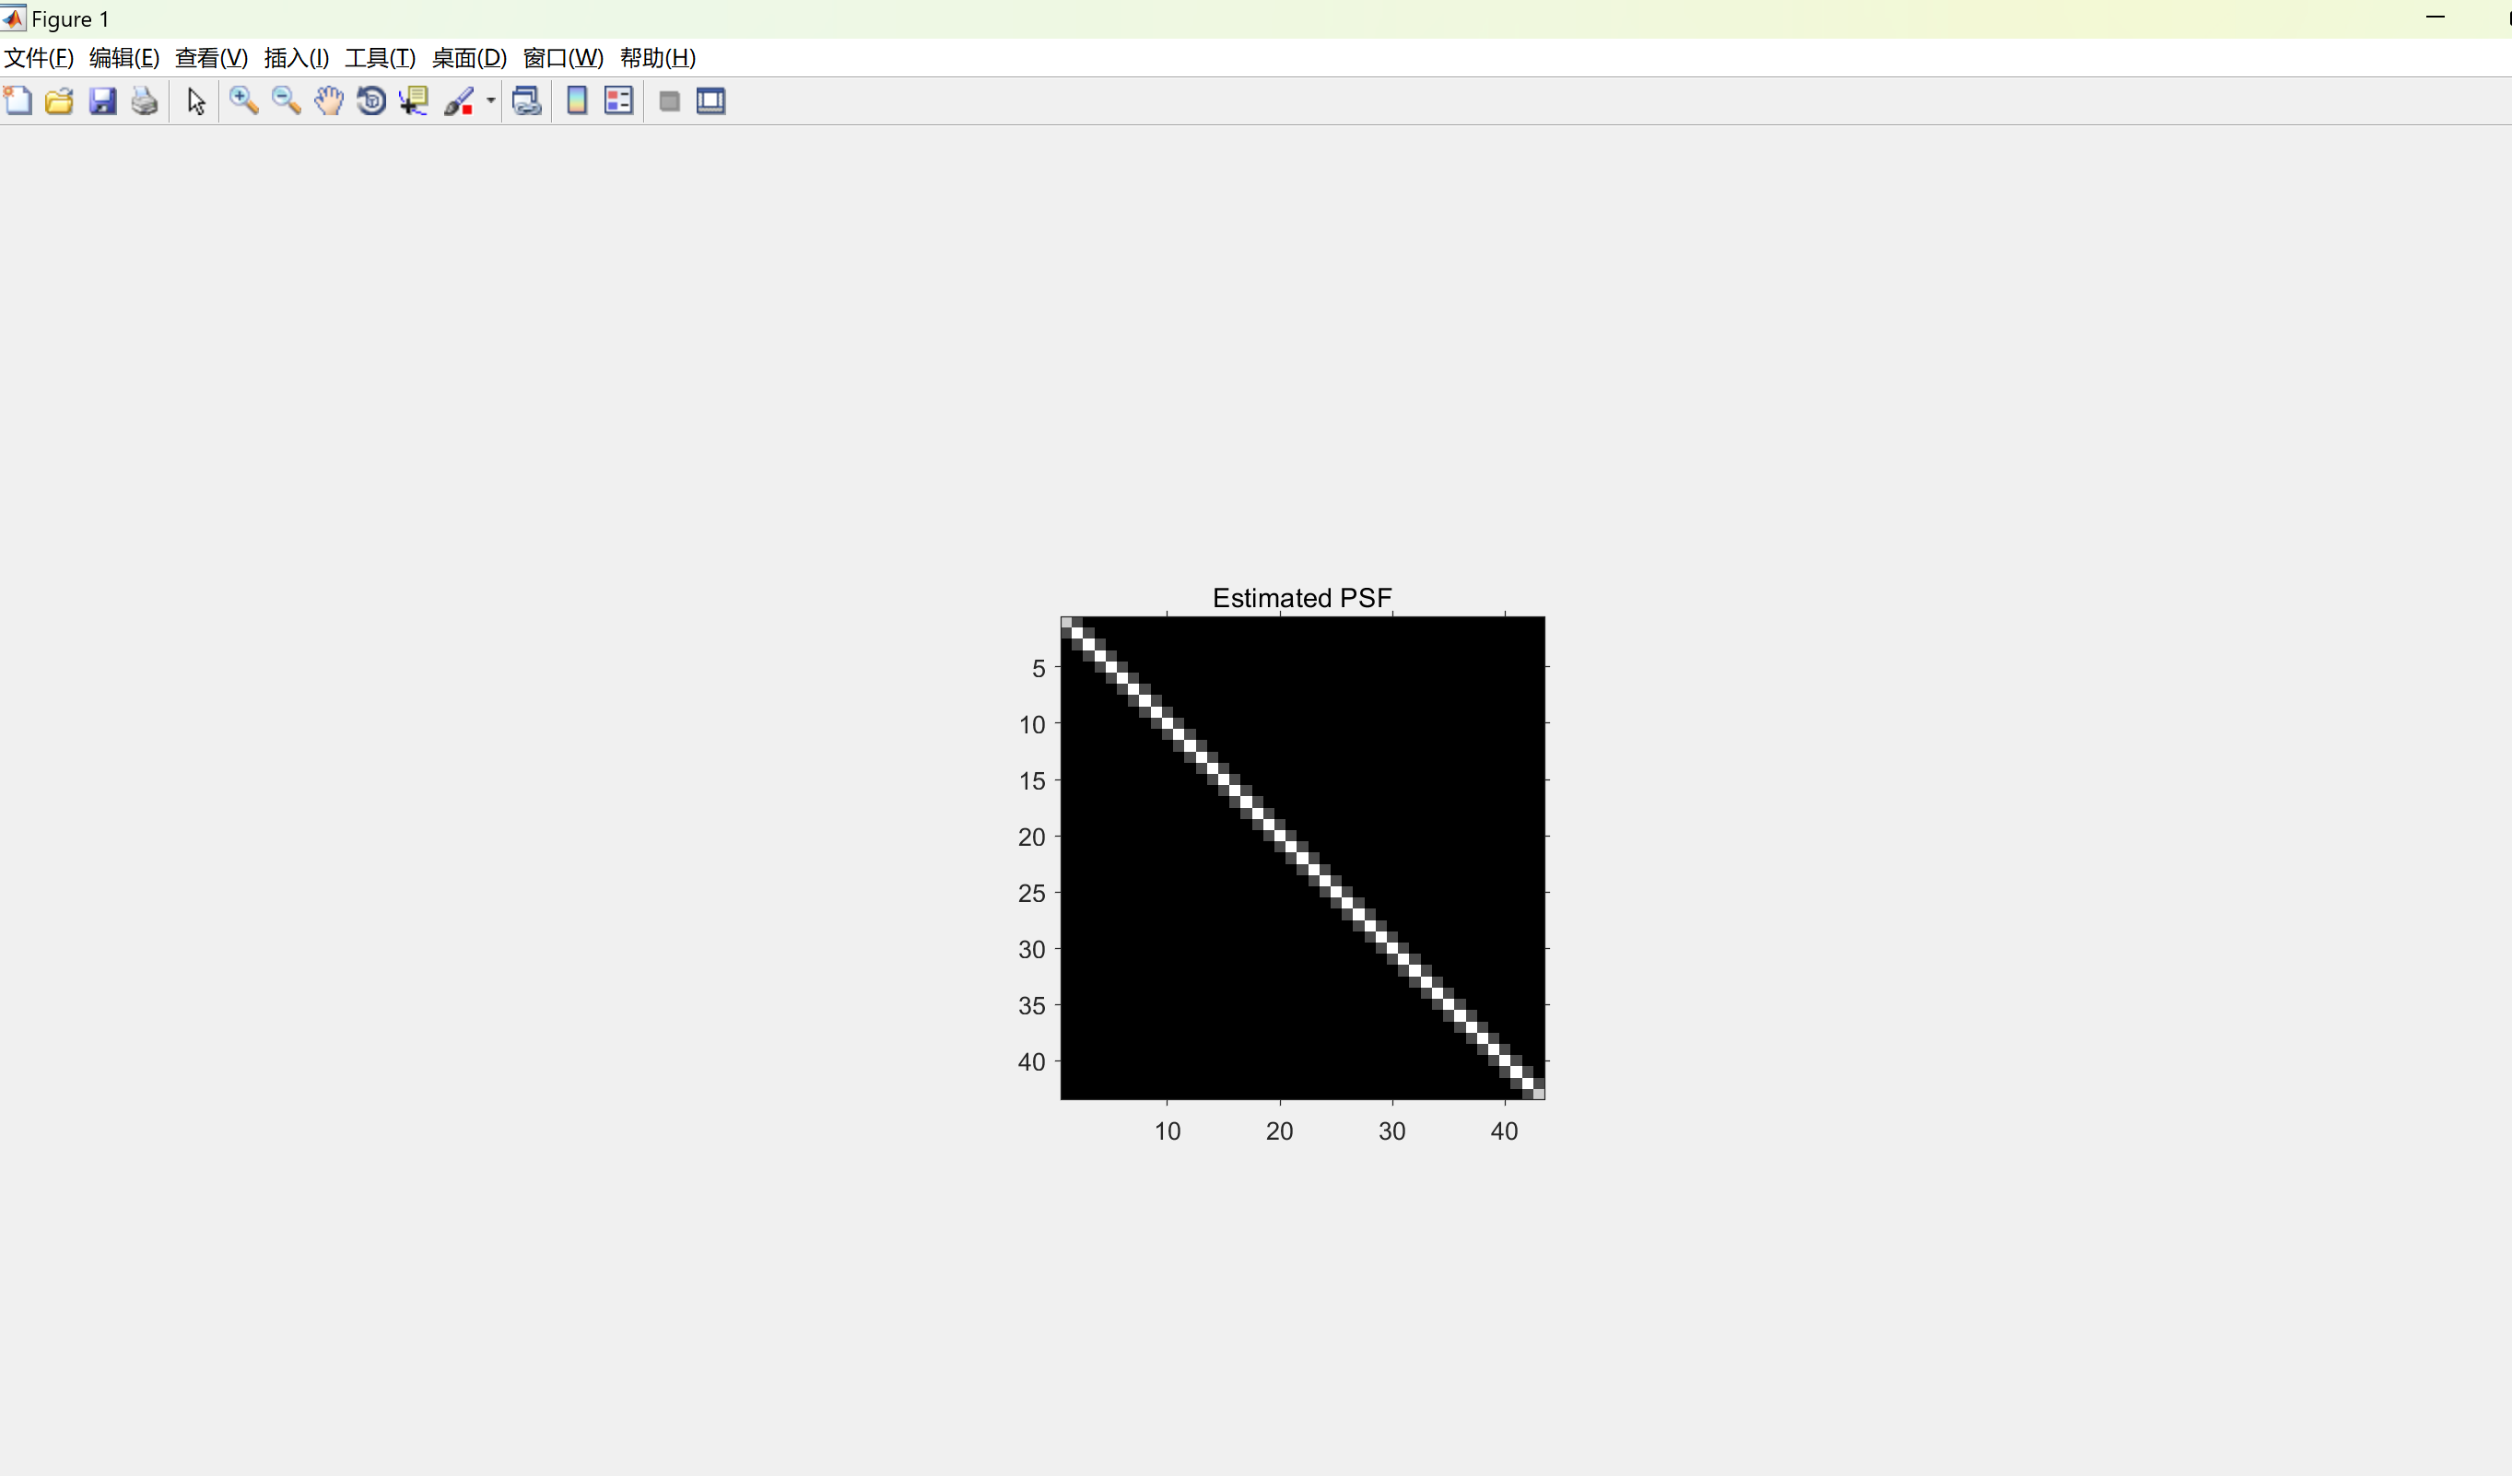2512x1476 pixels.
Task: Insert a colorbar from the toolbar
Action: click(576, 100)
